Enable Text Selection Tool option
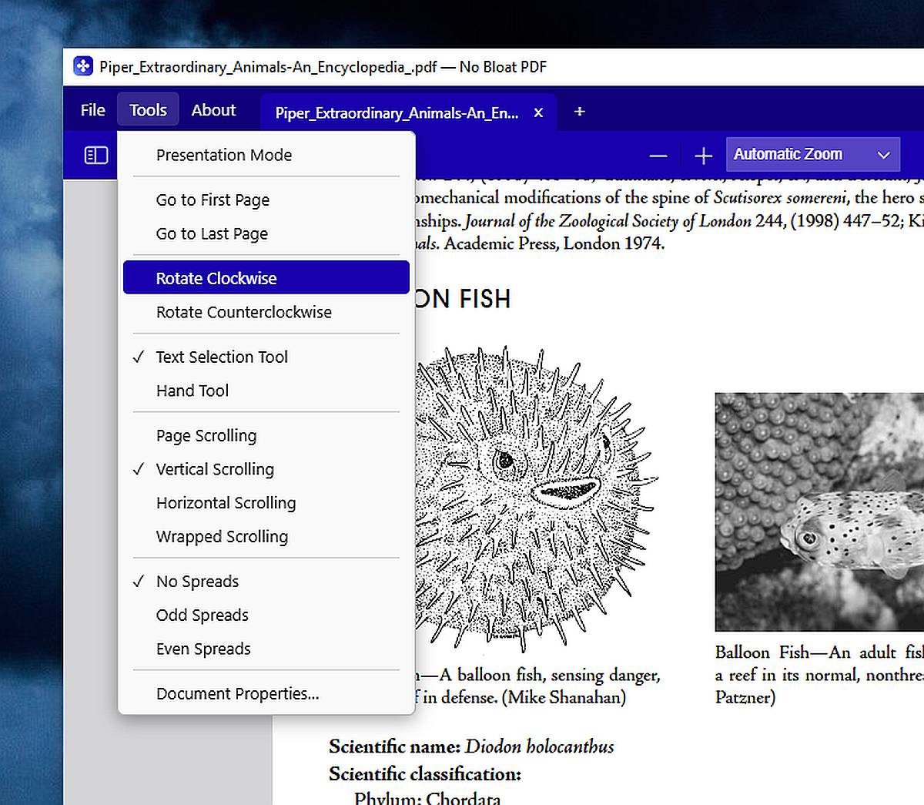The width and height of the screenshot is (924, 805). [266, 357]
